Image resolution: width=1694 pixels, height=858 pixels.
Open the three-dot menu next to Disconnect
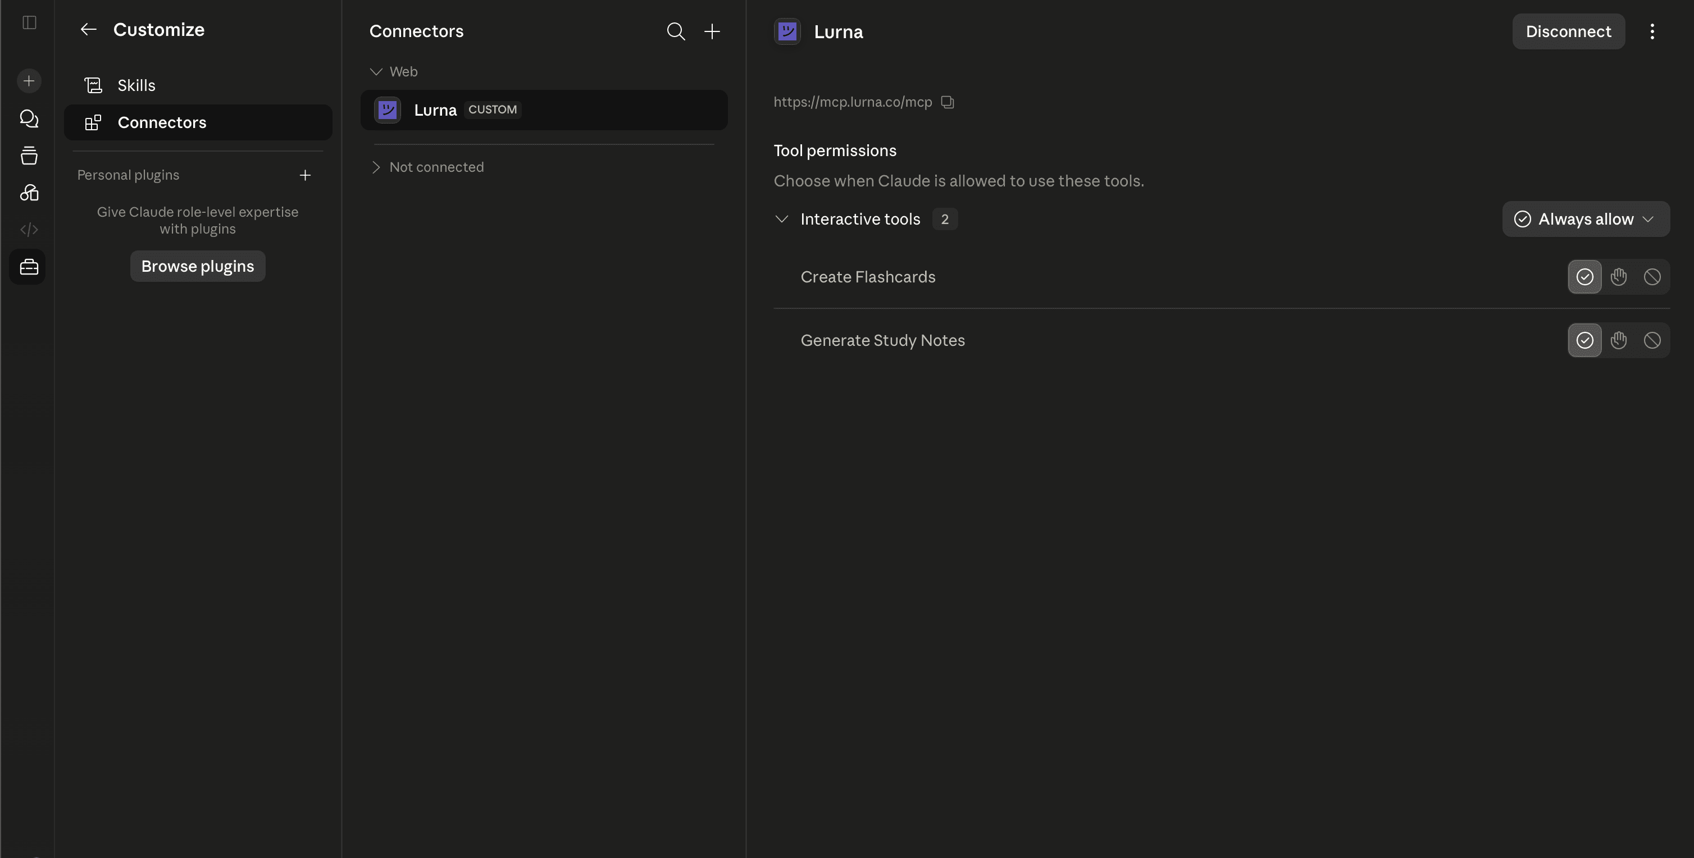[x=1651, y=31]
